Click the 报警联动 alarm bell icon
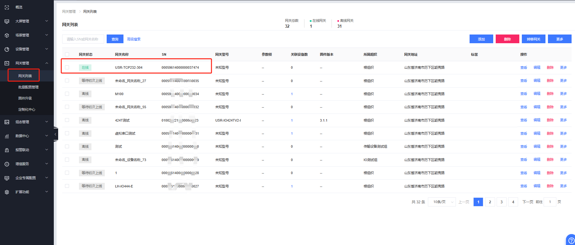Image resolution: width=575 pixels, height=245 pixels. (x=7, y=150)
